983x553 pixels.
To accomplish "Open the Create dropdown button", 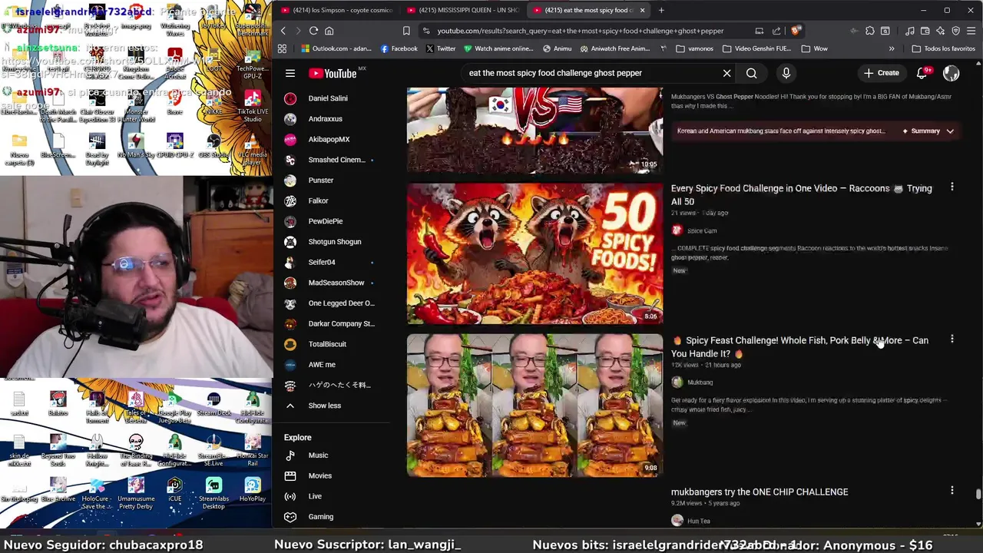I will (881, 73).
